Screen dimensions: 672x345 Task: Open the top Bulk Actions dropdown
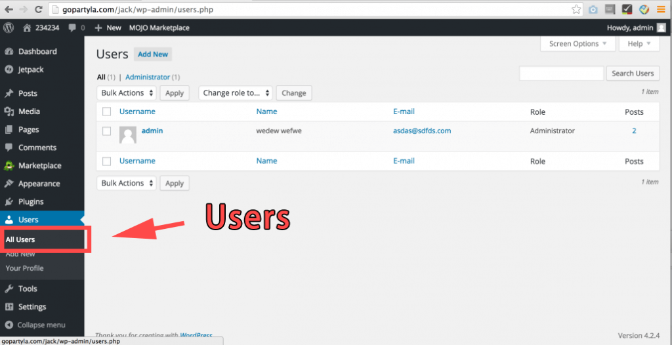tap(127, 92)
